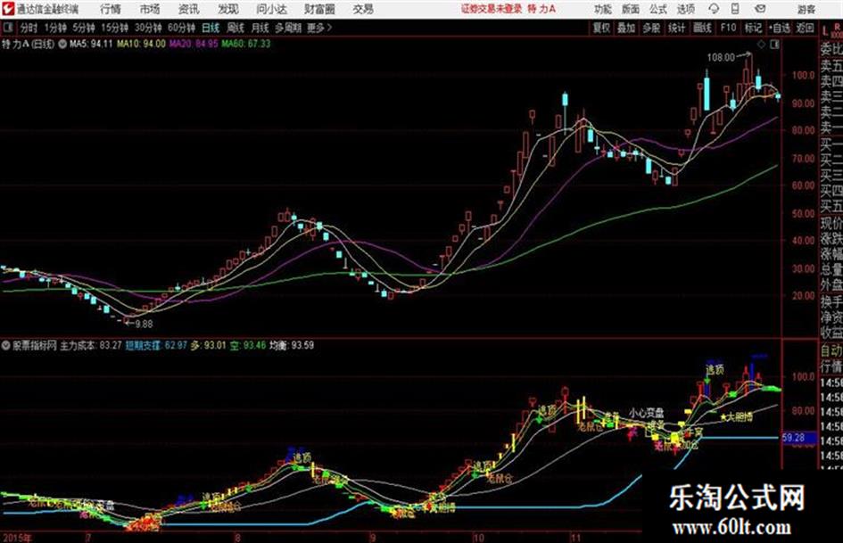
Task: Open the F10 company info button
Action: tap(728, 28)
